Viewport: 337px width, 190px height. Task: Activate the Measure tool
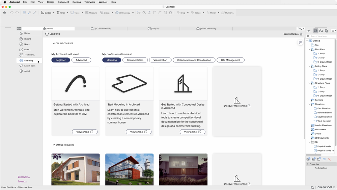click(91, 13)
